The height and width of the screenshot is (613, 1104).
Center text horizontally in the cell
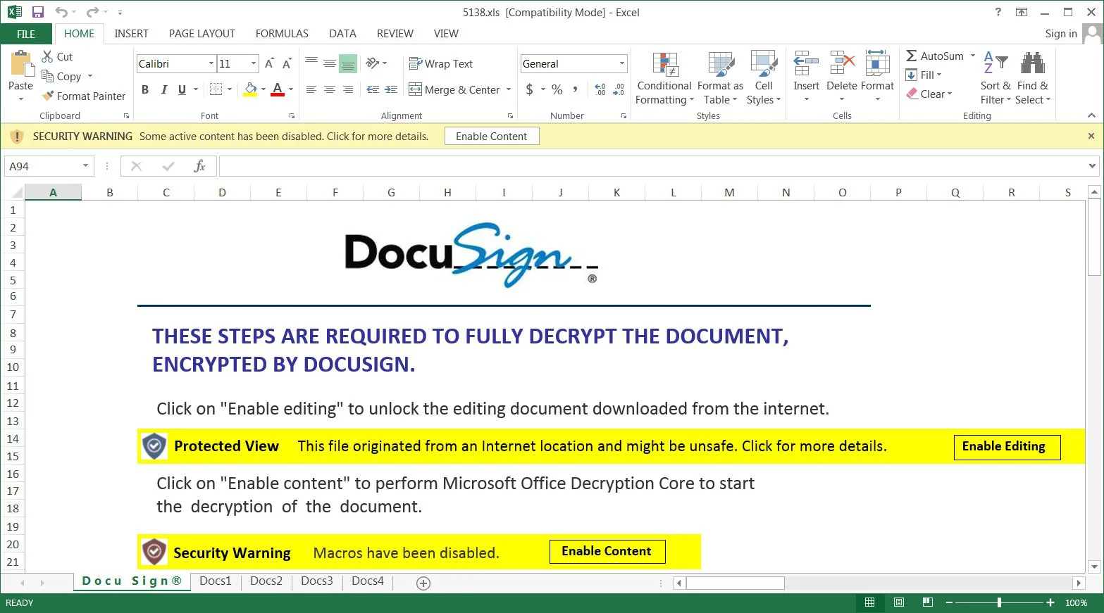330,89
